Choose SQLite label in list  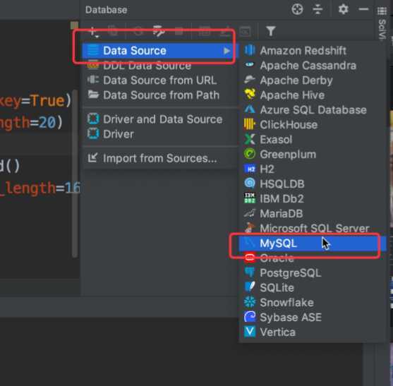(277, 287)
